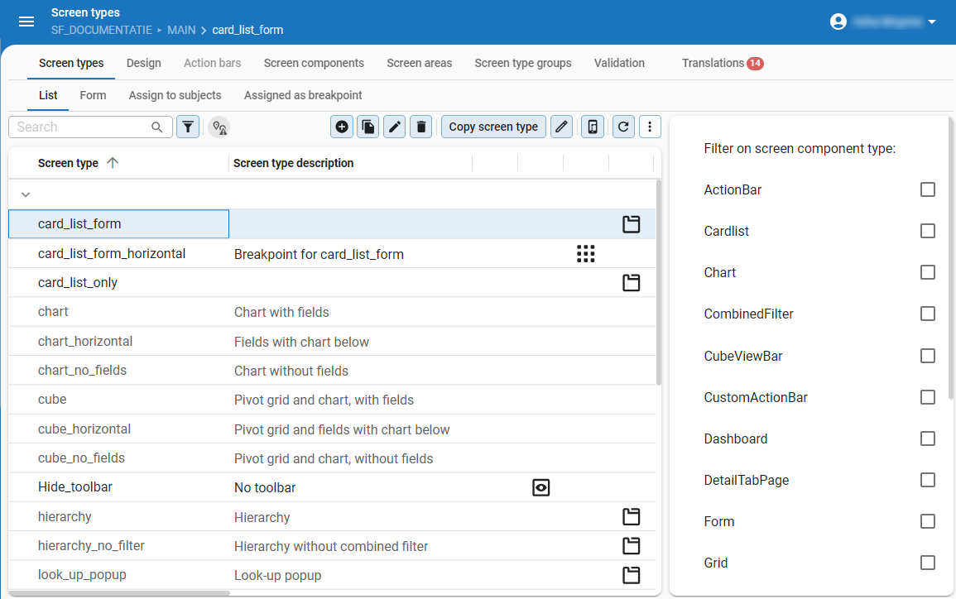The width and height of the screenshot is (956, 599).
Task: Collapse the group row chevron
Action: (x=26, y=194)
